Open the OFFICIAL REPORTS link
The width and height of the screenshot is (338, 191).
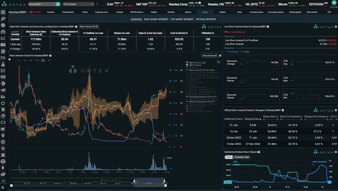click(206, 19)
